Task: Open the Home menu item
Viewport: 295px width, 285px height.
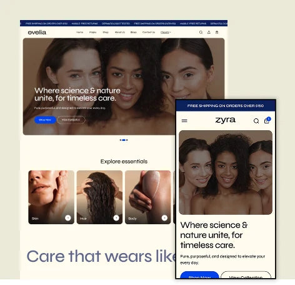Action: (x=79, y=33)
